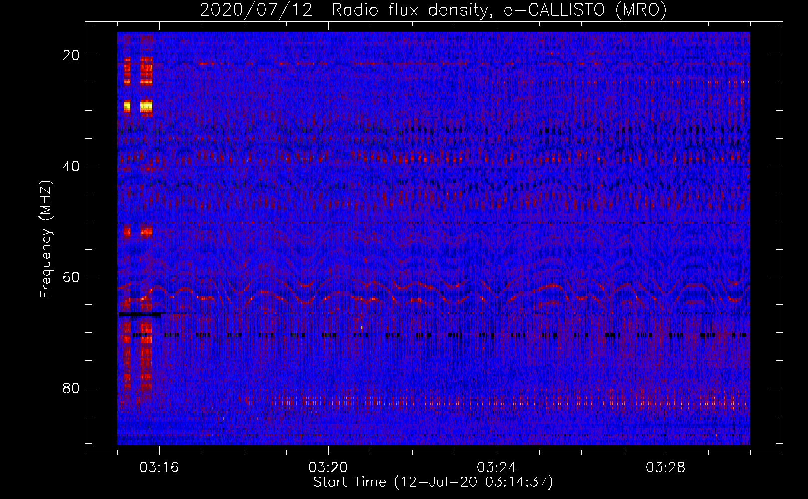Click the date "2020/07/12" in the title
The image size is (808, 499).
coord(256,10)
